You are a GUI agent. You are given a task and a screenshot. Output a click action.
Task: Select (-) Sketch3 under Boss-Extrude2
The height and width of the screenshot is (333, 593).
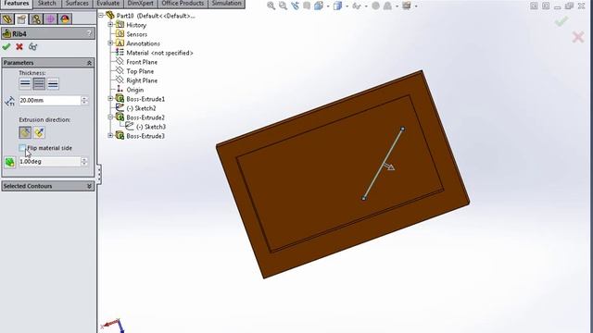coord(151,127)
